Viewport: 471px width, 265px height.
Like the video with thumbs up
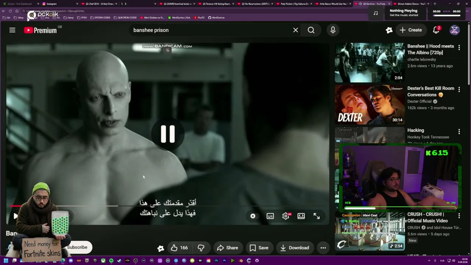click(179, 248)
